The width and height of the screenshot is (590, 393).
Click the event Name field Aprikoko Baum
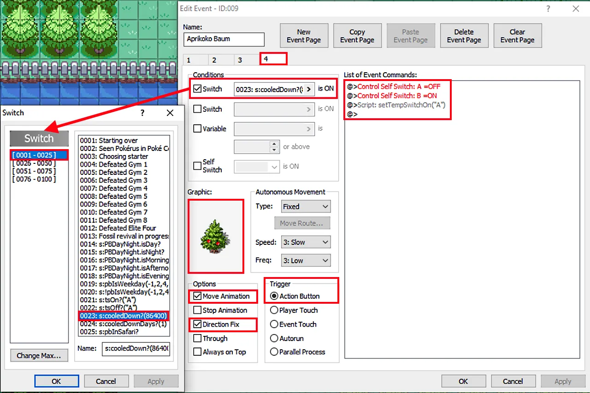pyautogui.click(x=224, y=39)
